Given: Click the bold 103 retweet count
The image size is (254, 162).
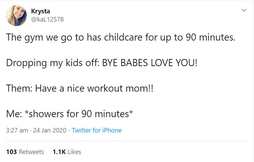Looking at the screenshot, I should tap(12, 152).
